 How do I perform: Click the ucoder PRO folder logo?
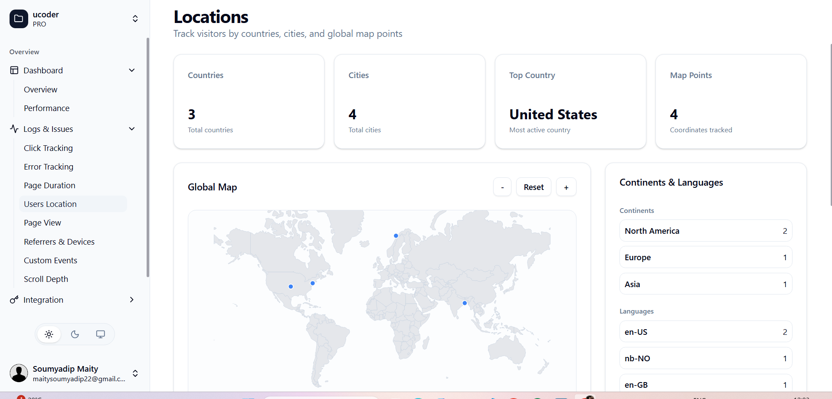18,19
